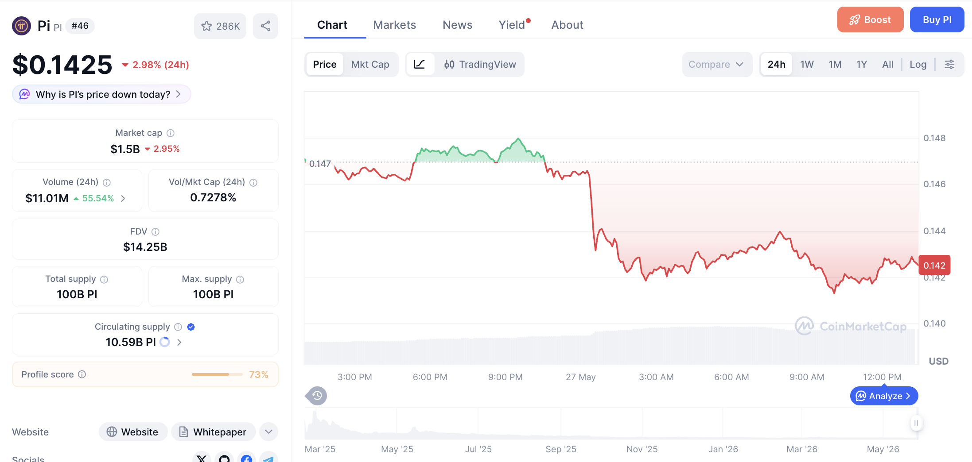The height and width of the screenshot is (462, 972).
Task: Open Telegram social link
Action: coord(268,458)
